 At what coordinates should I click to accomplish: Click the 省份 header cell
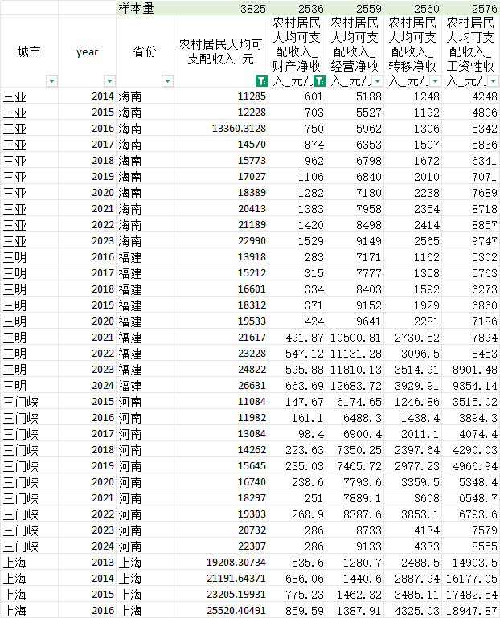pyautogui.click(x=145, y=51)
